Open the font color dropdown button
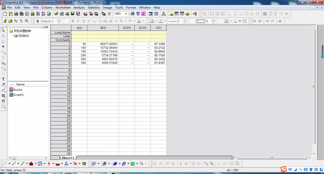The height and width of the screenshot is (174, 324). click(143, 21)
